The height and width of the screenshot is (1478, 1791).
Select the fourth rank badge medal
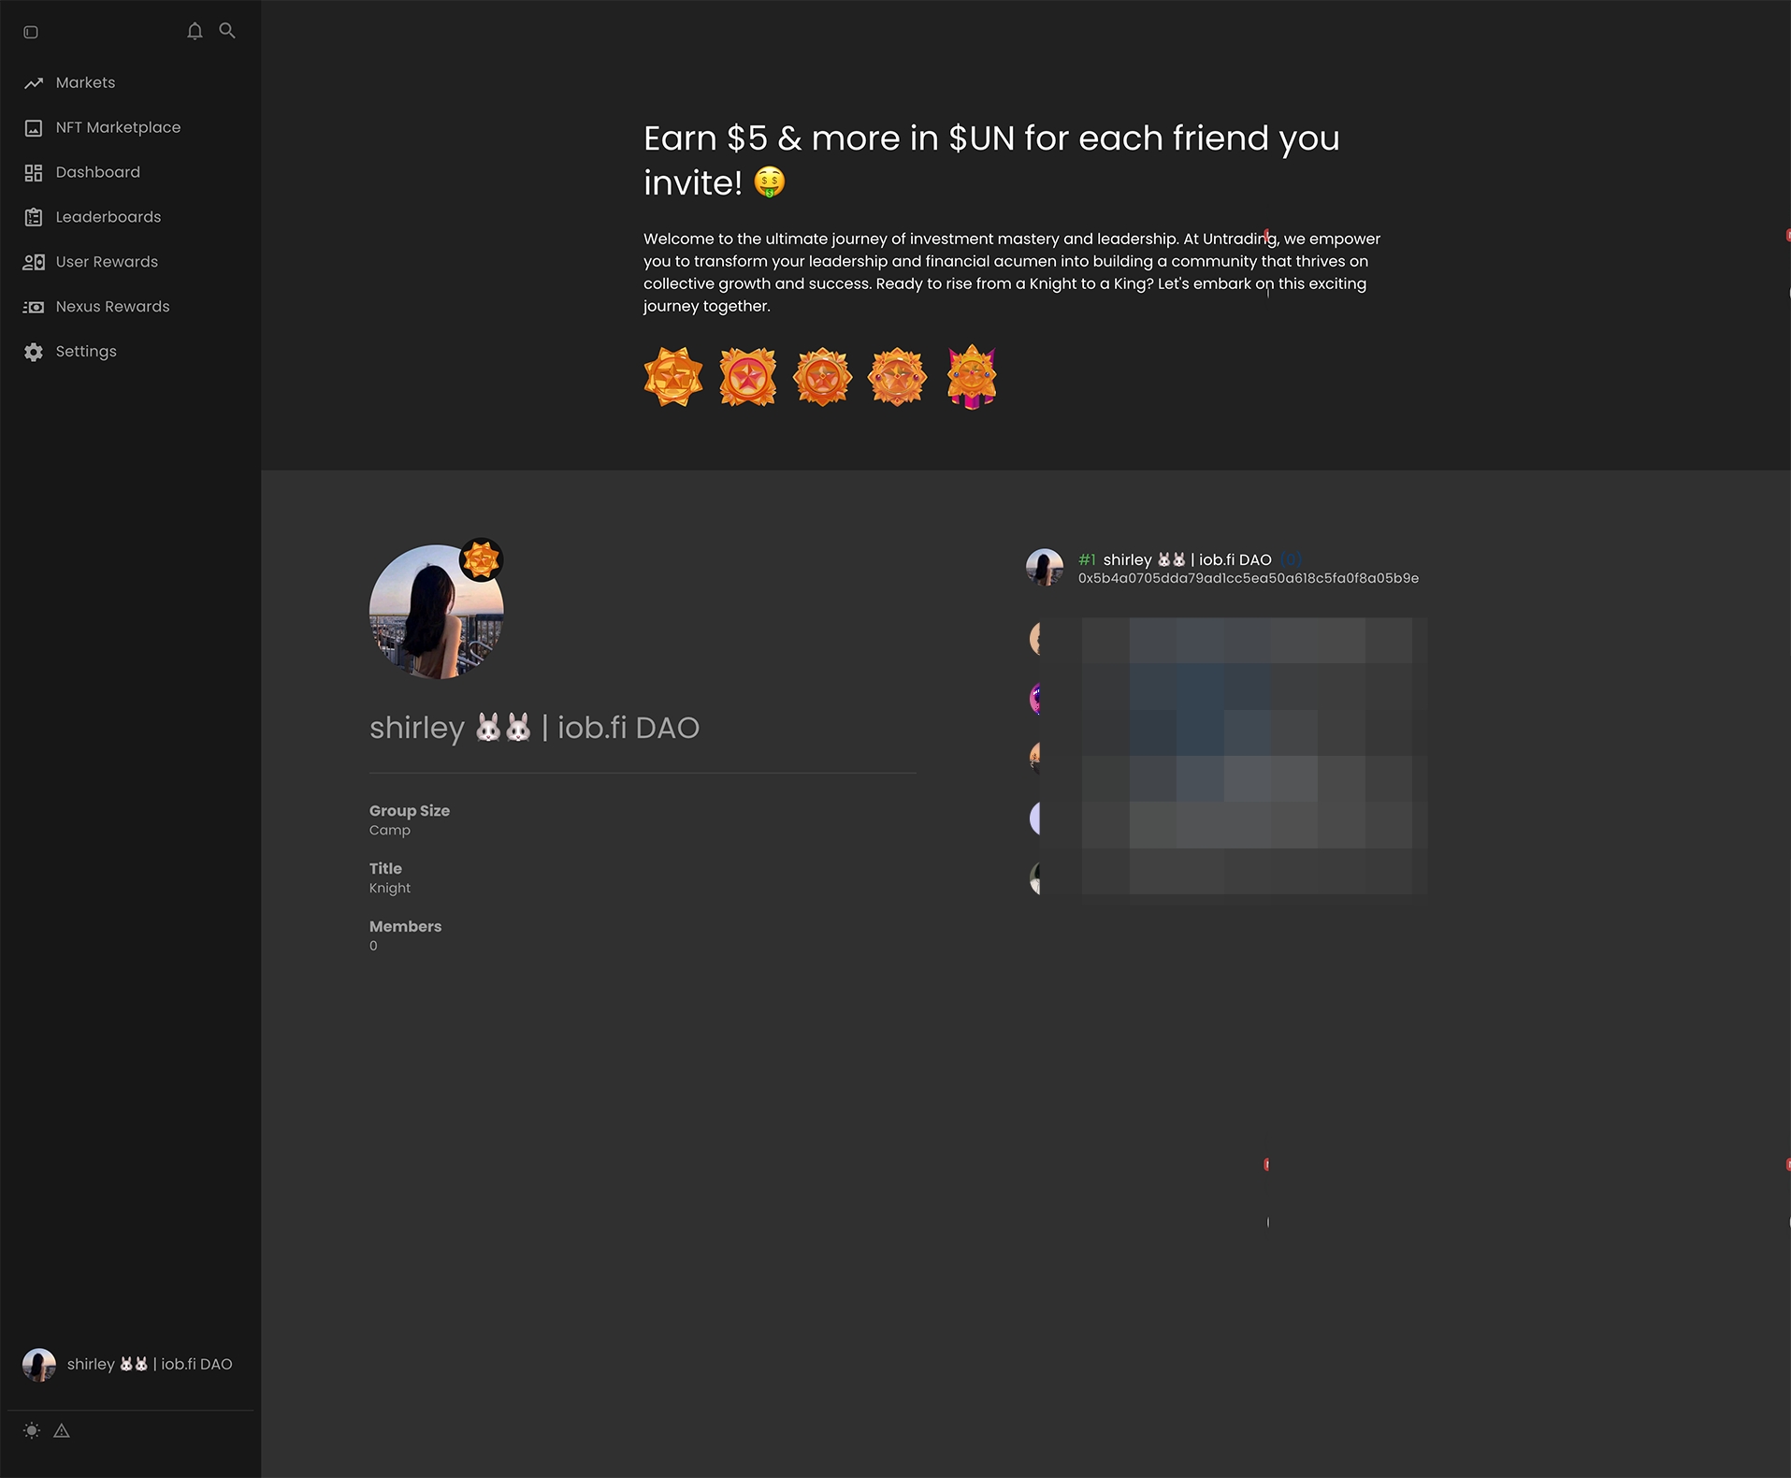click(897, 377)
